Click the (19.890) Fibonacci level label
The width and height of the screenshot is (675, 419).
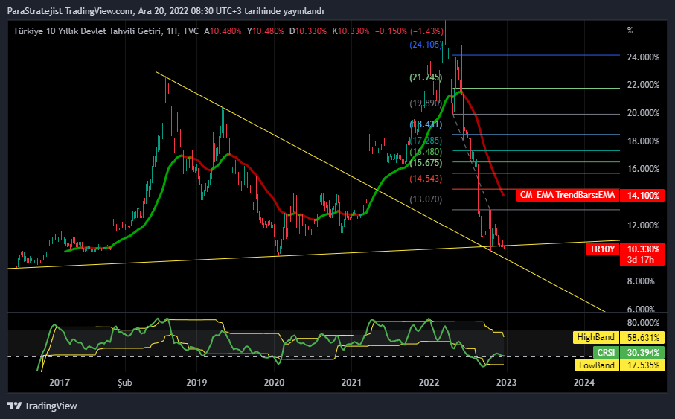pyautogui.click(x=426, y=103)
